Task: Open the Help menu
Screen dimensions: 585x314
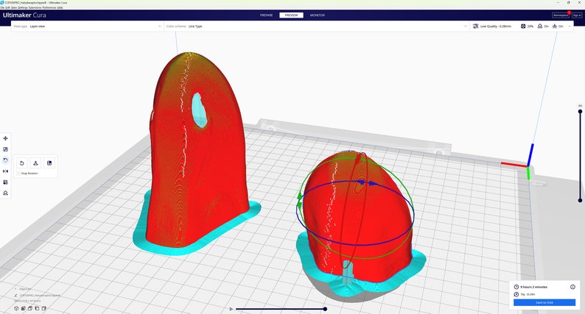Action: point(60,7)
